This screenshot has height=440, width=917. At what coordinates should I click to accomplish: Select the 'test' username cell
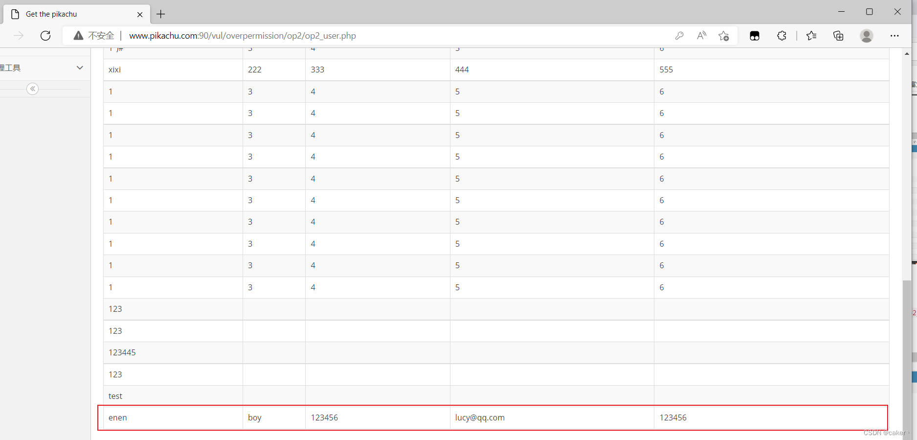(x=173, y=396)
